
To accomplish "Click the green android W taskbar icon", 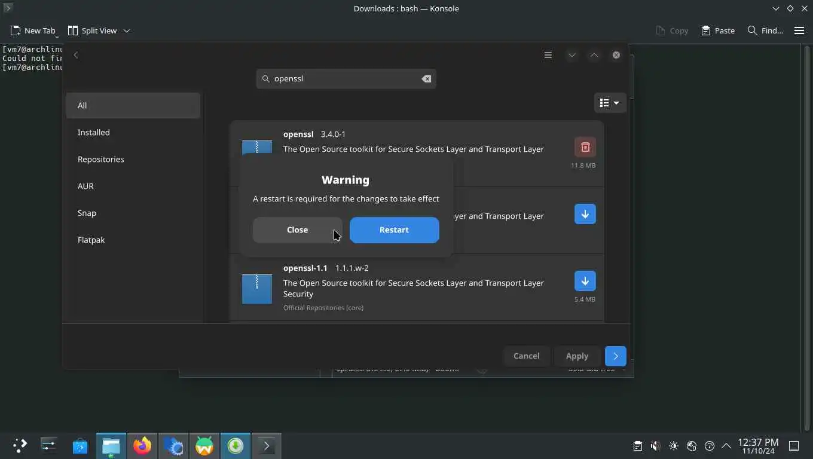I will [204, 445].
